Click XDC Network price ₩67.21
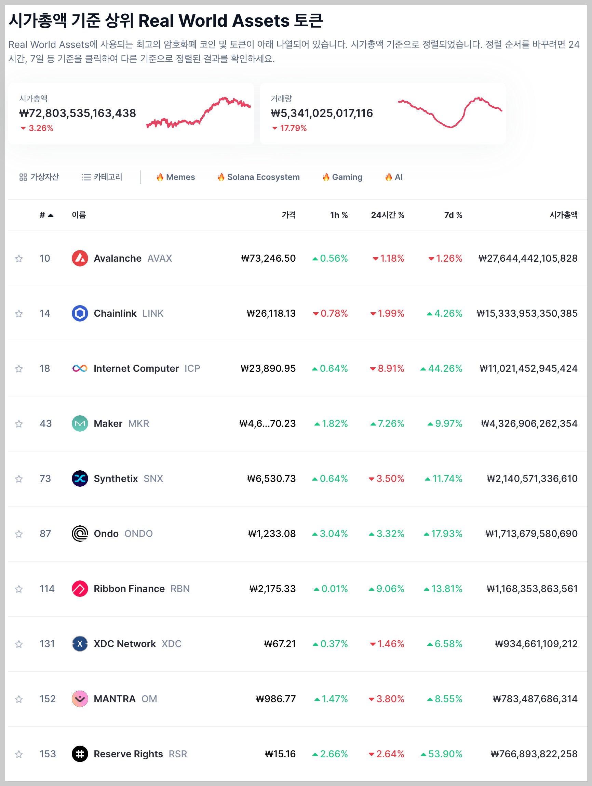The image size is (592, 786). click(x=280, y=644)
